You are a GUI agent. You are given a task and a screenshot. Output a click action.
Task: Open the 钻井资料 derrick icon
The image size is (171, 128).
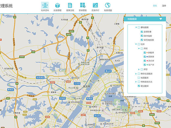coord(45,5)
